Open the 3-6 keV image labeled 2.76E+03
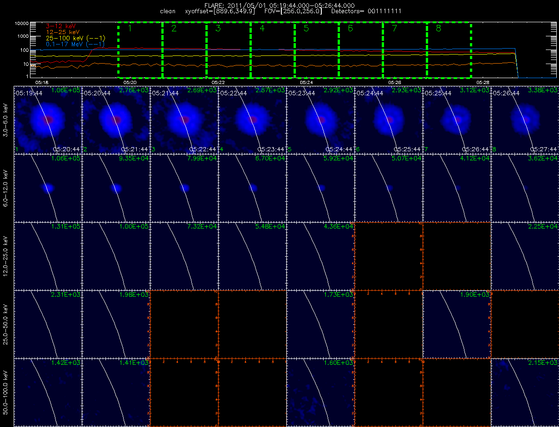Viewport: 559px width, 427px height. pyautogui.click(x=116, y=119)
